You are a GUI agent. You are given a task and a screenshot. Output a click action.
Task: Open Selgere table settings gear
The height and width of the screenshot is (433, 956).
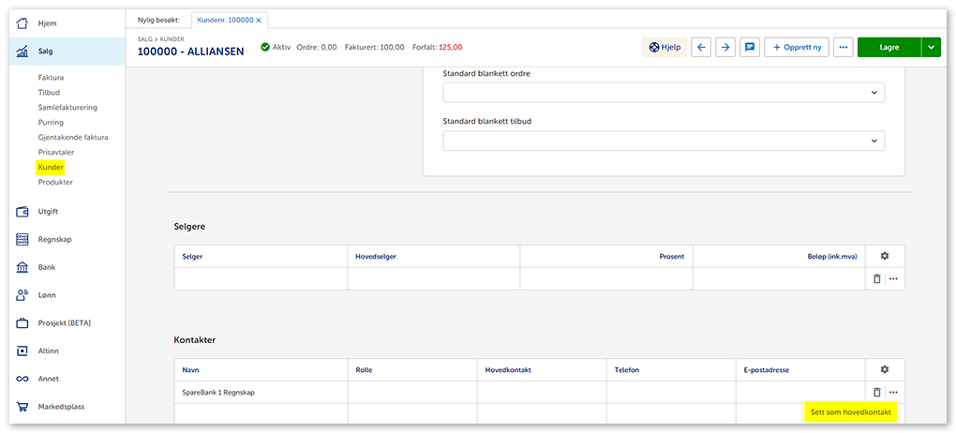tap(884, 256)
